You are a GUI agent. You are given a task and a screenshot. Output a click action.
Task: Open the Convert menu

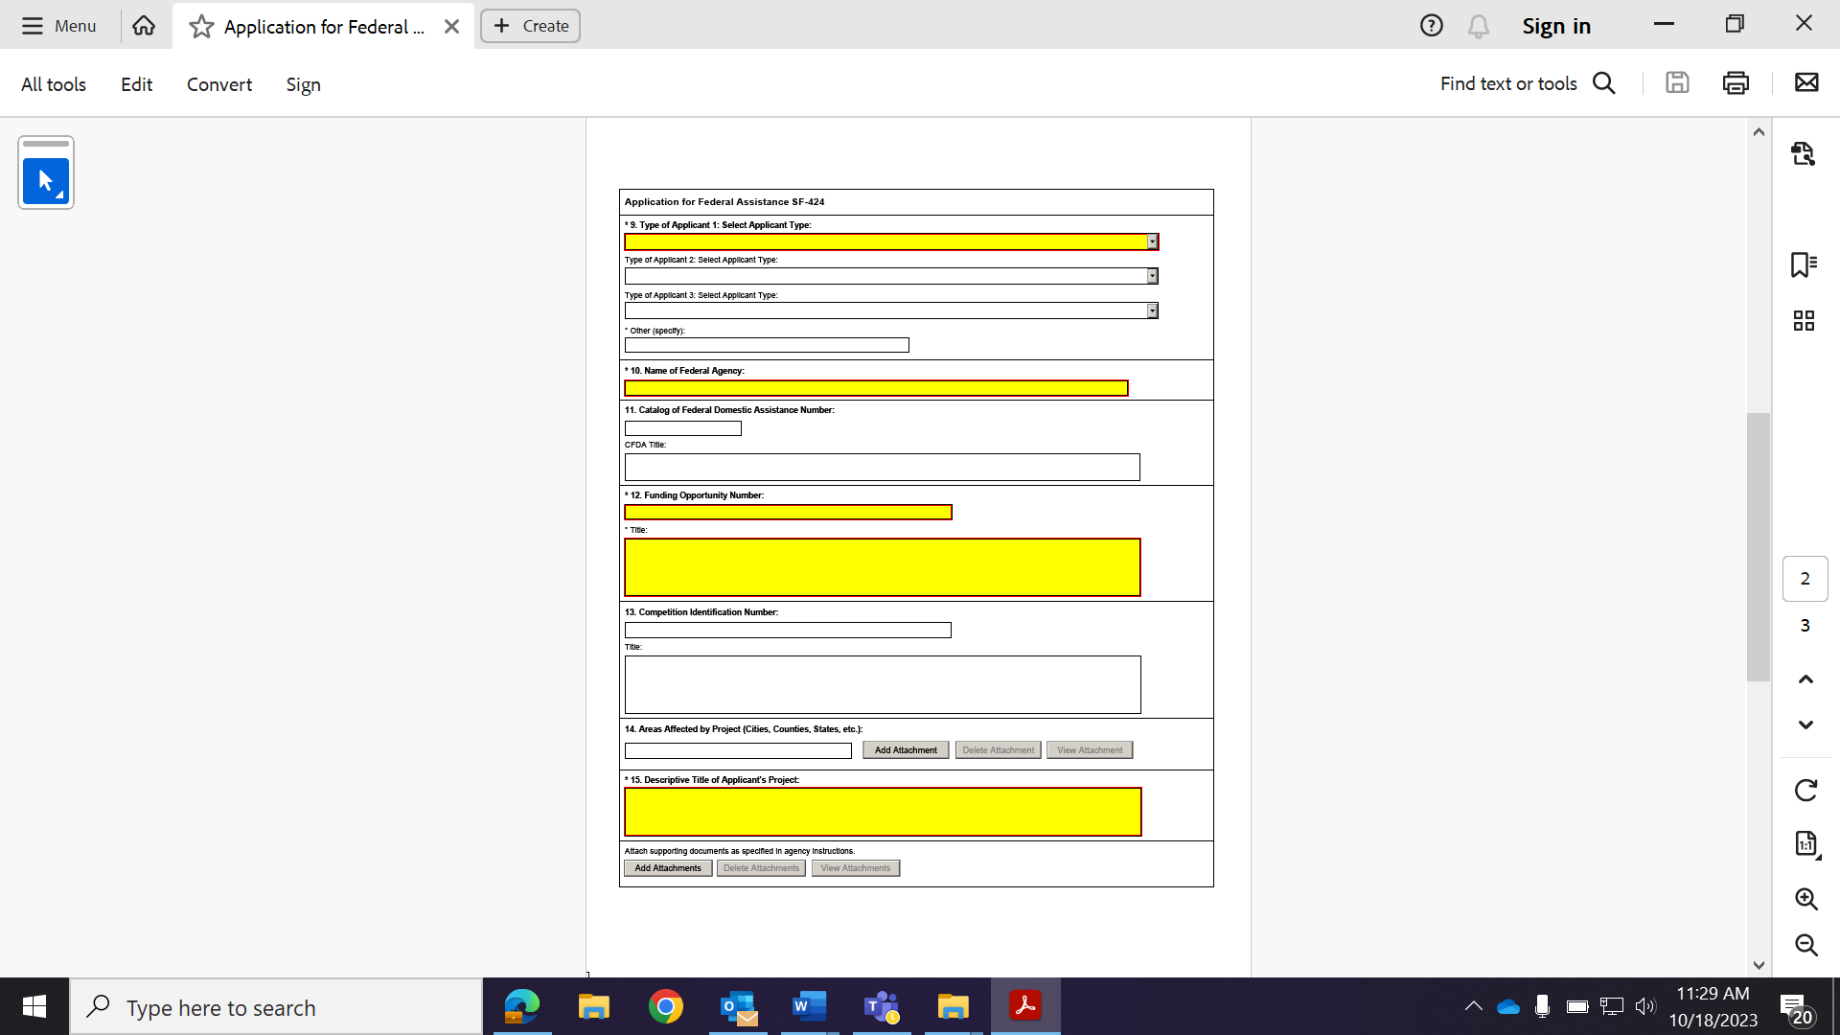(219, 84)
